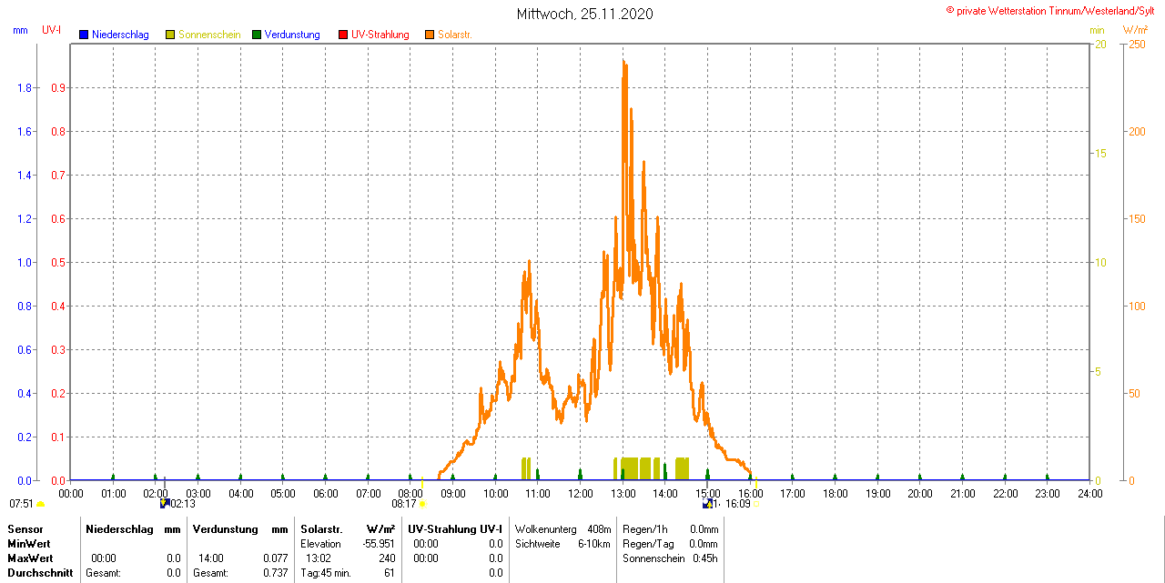The width and height of the screenshot is (1165, 583).
Task: Click the Wolkenunterg 408m entry
Action: point(563,529)
